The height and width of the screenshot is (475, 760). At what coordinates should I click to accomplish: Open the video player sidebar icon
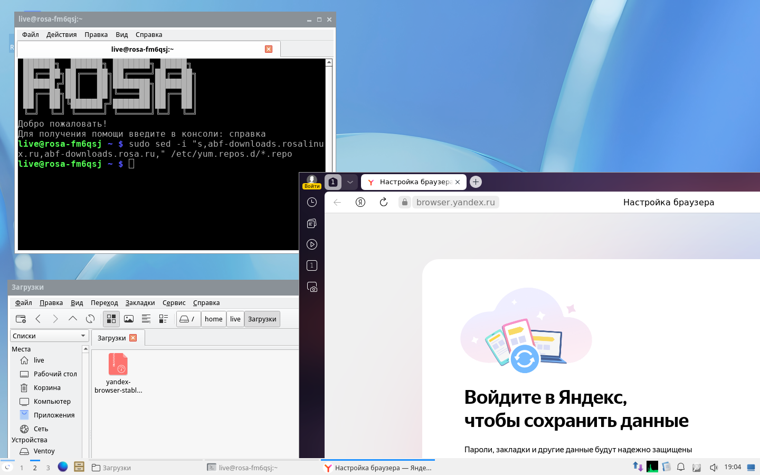pos(312,244)
